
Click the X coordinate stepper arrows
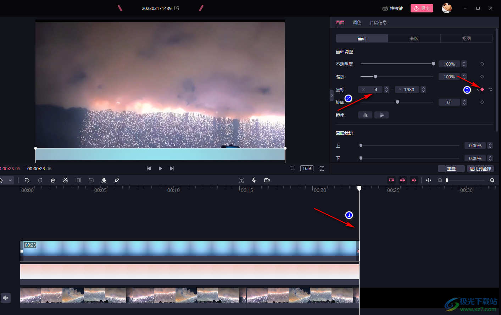pyautogui.click(x=386, y=89)
